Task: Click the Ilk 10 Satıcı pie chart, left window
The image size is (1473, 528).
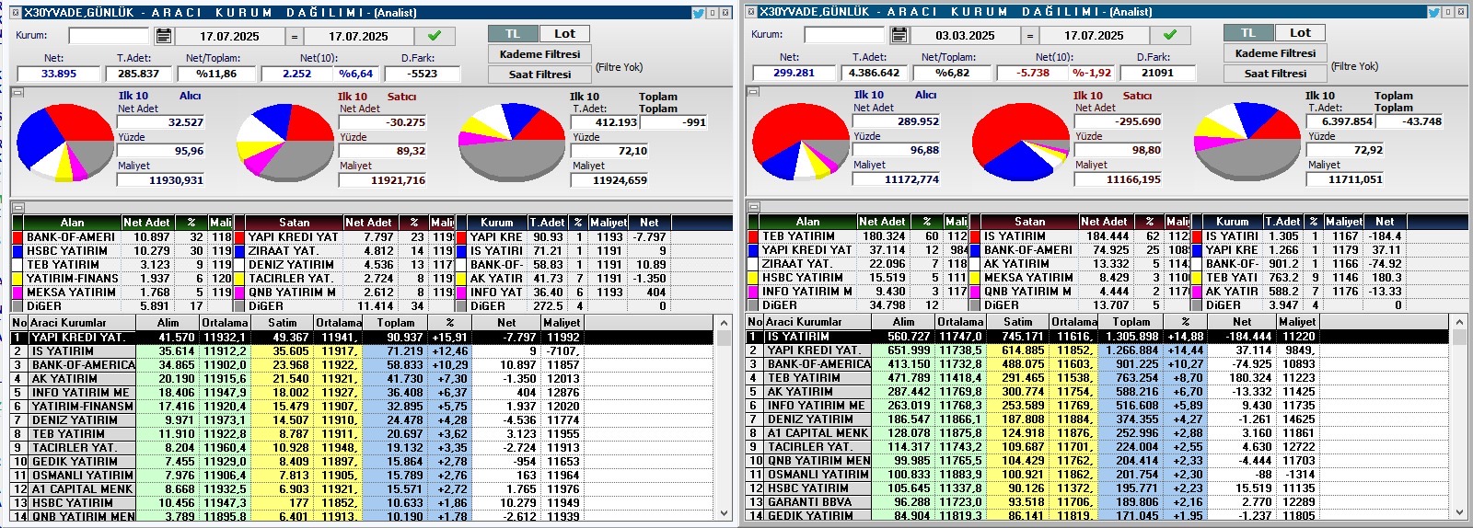Action: (x=285, y=143)
